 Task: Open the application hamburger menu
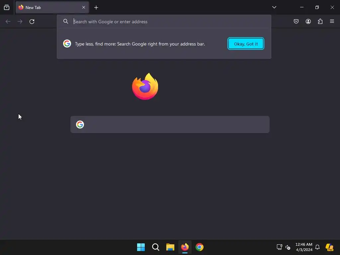pyautogui.click(x=332, y=21)
